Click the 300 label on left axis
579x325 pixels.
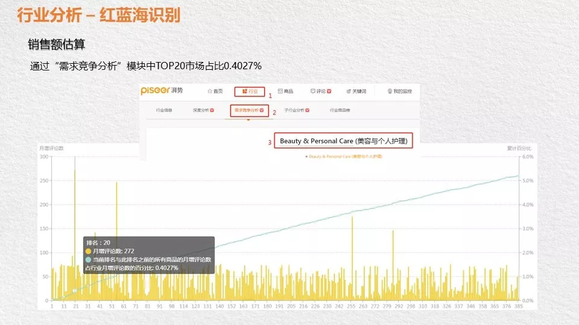pos(44,156)
